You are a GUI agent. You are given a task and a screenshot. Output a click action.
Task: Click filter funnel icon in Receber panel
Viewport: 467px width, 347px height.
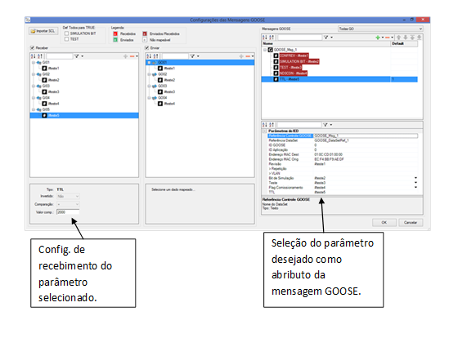coord(77,56)
